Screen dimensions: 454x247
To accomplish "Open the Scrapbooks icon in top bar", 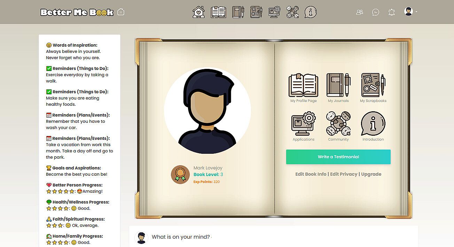I will coord(256,12).
